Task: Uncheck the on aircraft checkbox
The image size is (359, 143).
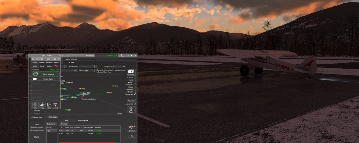Action: (135, 104)
